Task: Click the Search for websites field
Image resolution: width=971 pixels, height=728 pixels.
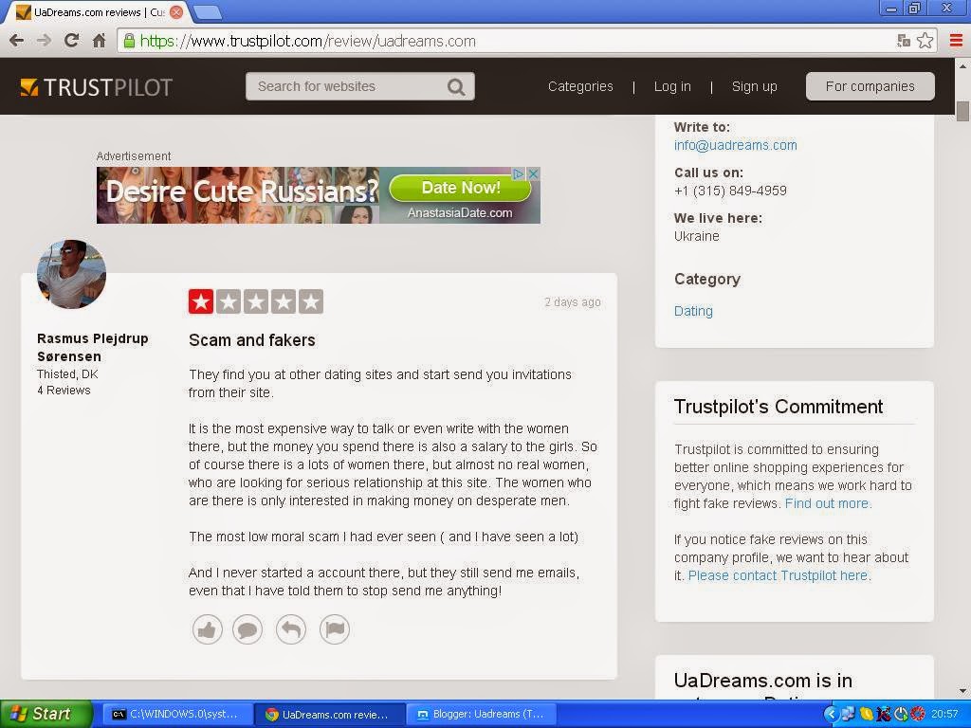Action: coord(360,86)
